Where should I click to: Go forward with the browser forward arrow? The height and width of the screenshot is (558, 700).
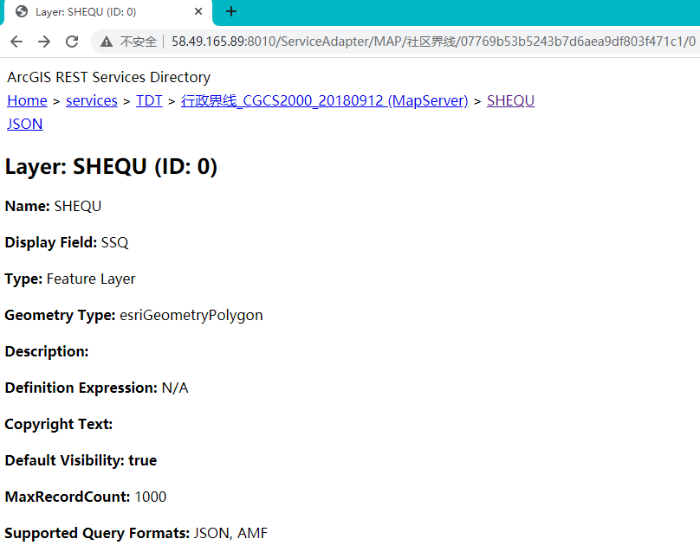44,42
